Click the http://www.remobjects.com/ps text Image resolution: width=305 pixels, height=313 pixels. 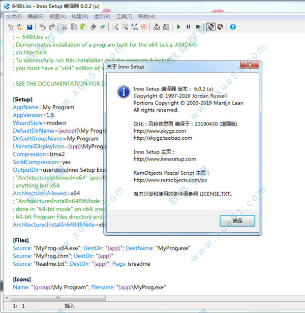click(x=170, y=180)
